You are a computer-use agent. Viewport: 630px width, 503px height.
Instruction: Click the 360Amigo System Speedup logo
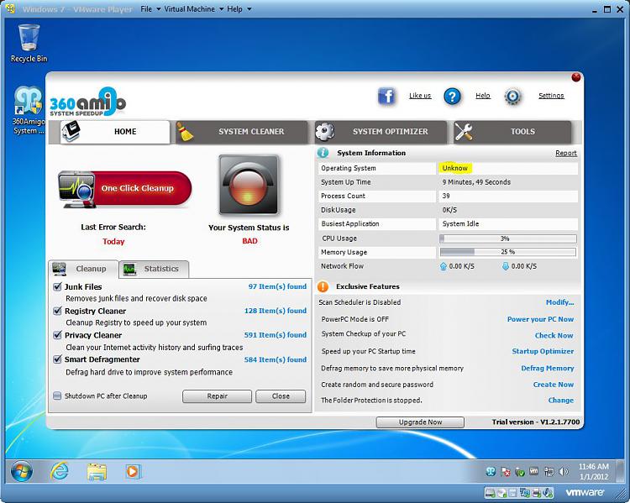click(x=87, y=102)
